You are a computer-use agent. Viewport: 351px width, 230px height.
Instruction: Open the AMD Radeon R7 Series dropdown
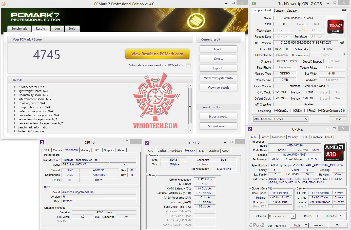(x=281, y=119)
